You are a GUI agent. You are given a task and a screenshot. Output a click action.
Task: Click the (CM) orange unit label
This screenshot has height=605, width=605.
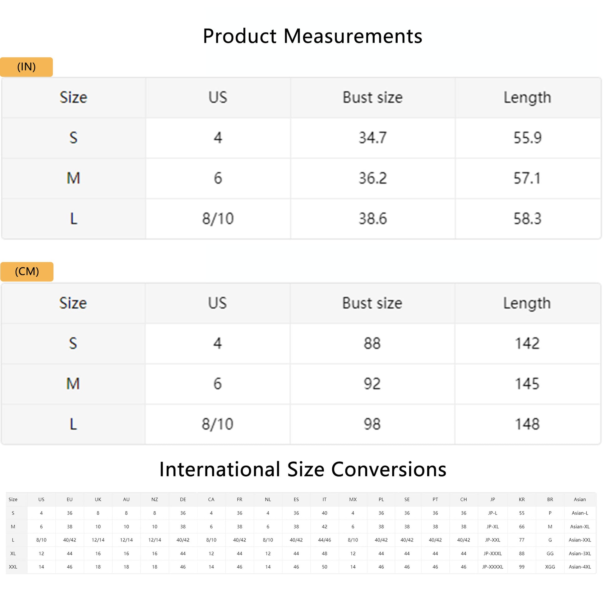27,271
